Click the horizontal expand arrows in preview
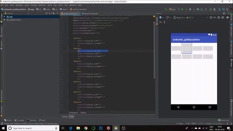 click(x=161, y=22)
